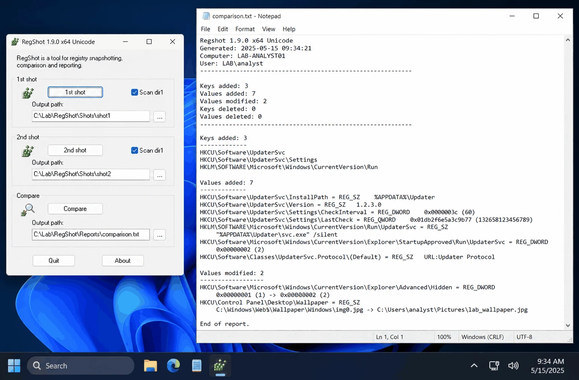
Task: Minimize the RegShot window
Action: click(x=125, y=42)
